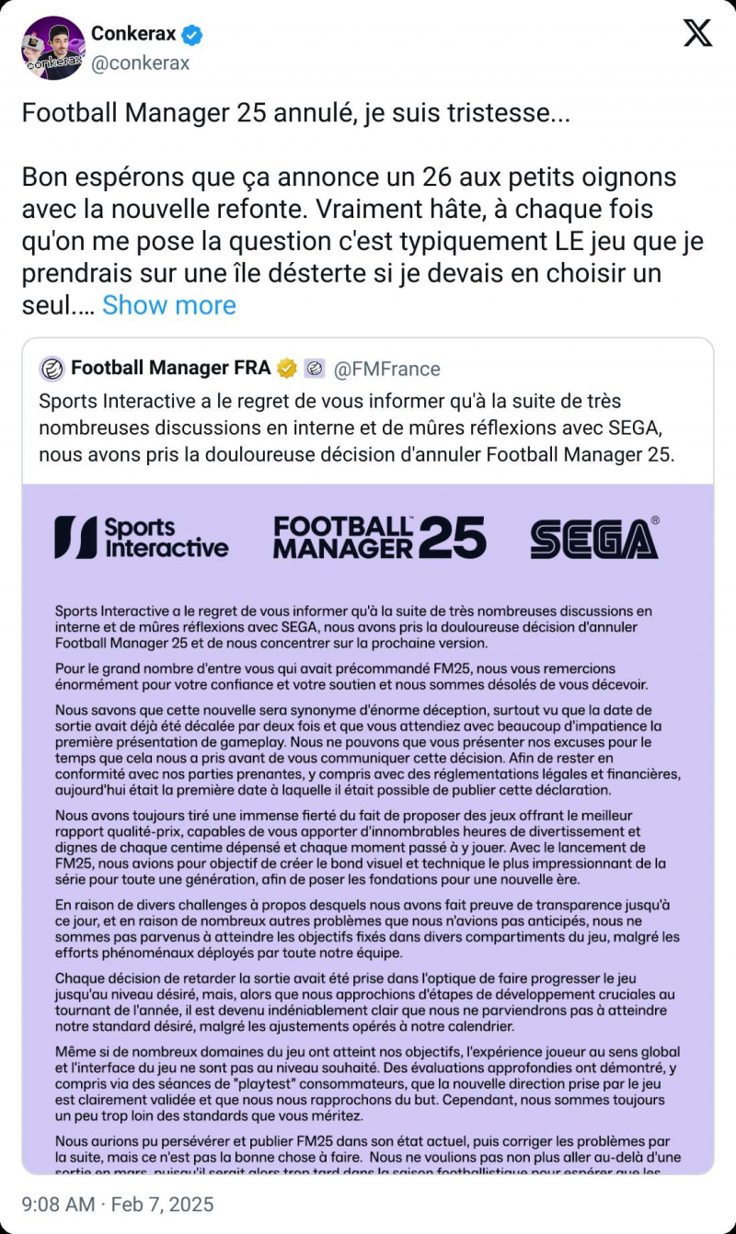The height and width of the screenshot is (1234, 736).
Task: Click the SEGA logo
Action: pos(594,538)
